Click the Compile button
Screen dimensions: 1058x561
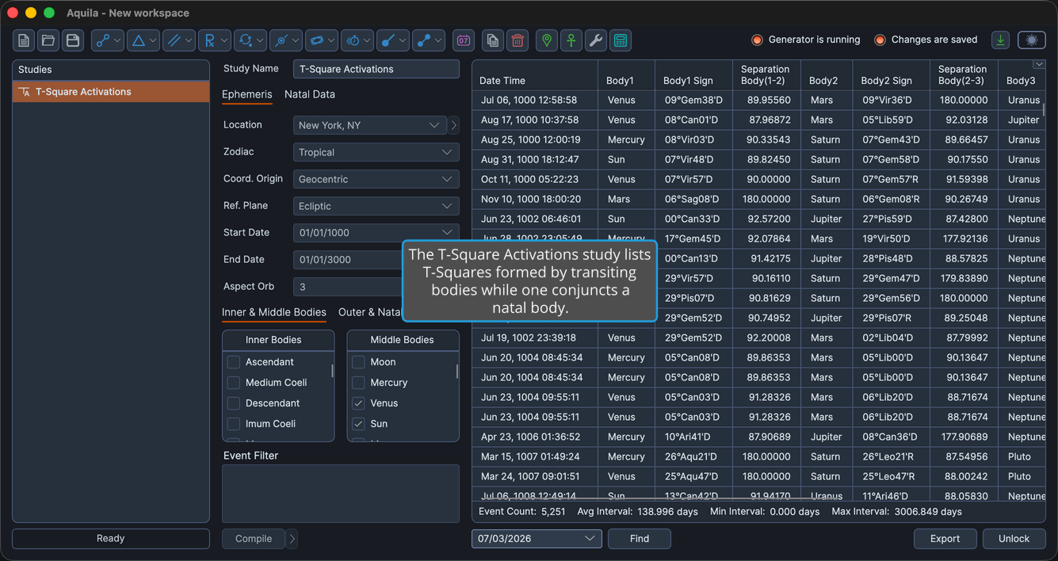(x=254, y=539)
